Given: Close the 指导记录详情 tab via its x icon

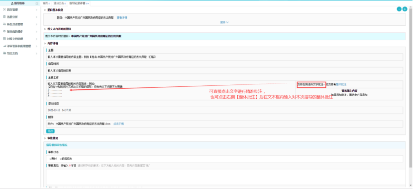Looking at the screenshot, I should 89,3.
